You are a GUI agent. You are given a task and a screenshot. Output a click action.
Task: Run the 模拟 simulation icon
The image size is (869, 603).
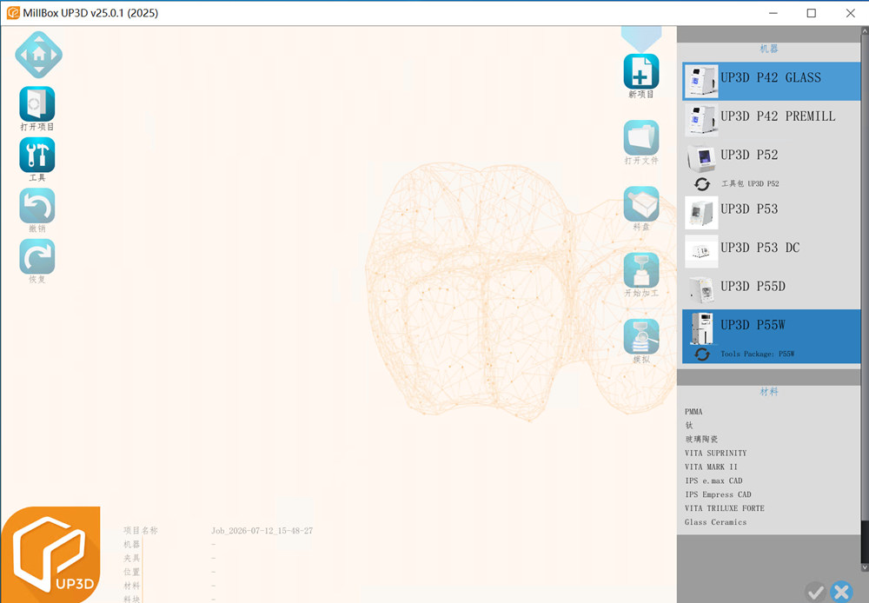point(641,336)
